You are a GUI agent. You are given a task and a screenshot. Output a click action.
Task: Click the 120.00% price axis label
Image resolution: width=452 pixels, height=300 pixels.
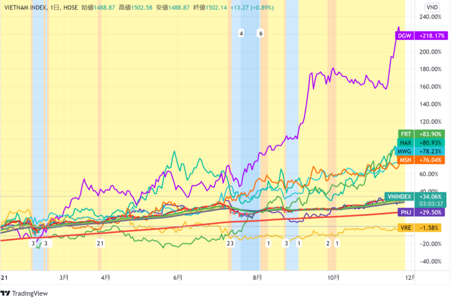click(x=431, y=121)
